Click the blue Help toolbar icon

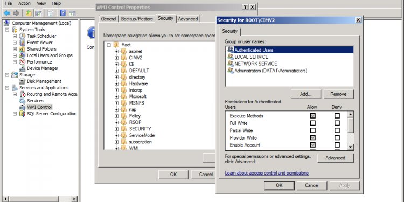[x=62, y=13]
